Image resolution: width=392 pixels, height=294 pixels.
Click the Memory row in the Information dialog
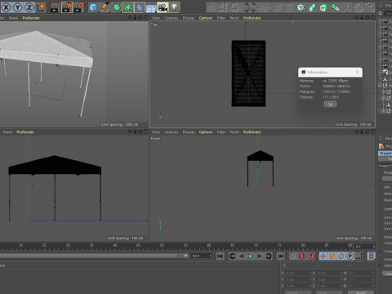(324, 81)
